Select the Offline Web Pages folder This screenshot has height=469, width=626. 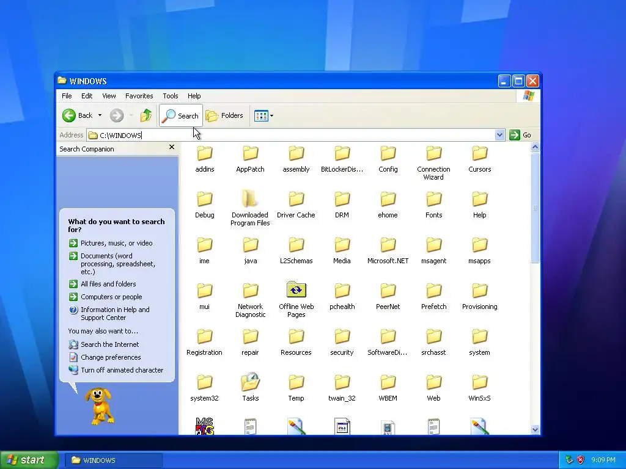point(296,300)
